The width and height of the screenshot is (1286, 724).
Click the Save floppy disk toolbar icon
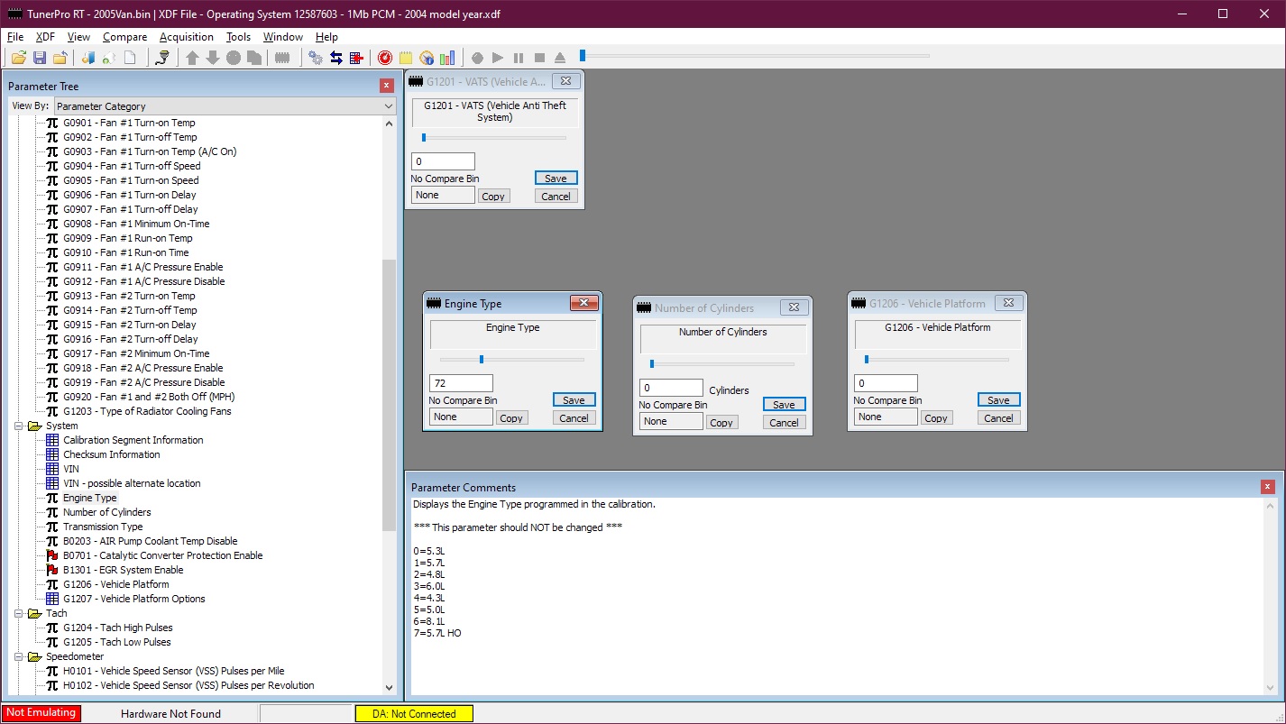pos(40,58)
